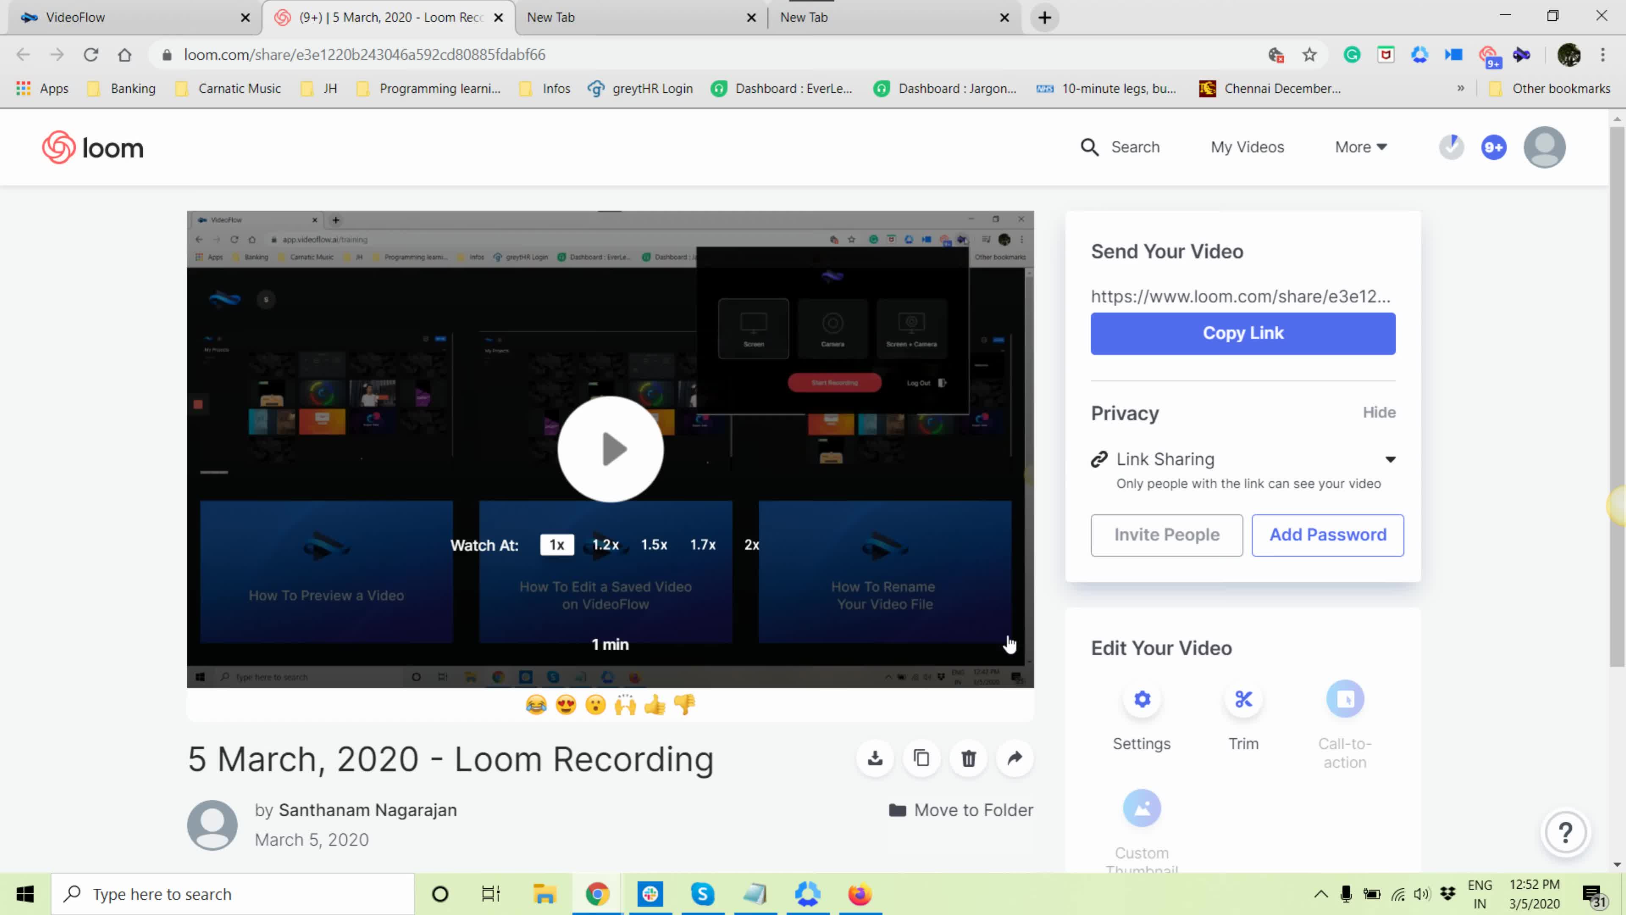This screenshot has height=915, width=1626.
Task: Hide the Privacy section
Action: point(1379,412)
